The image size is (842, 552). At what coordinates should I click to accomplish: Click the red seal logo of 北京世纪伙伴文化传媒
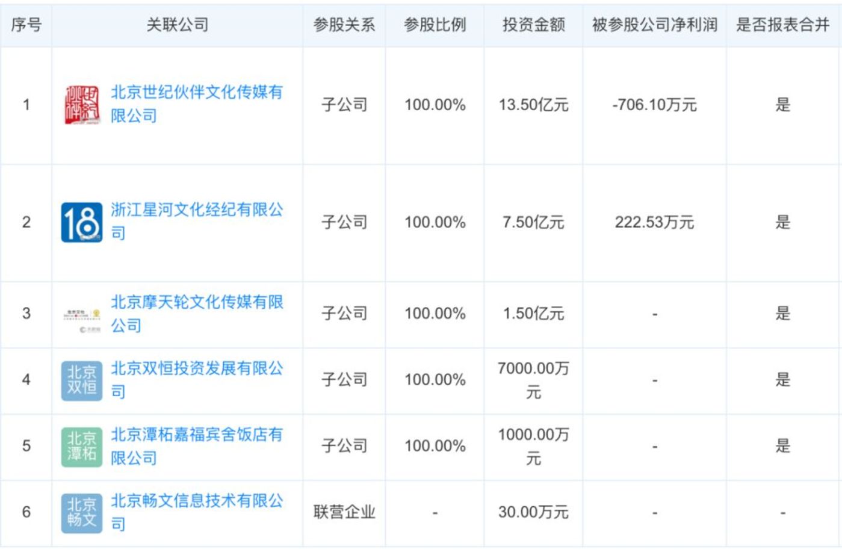(81, 105)
